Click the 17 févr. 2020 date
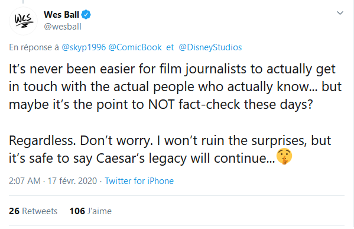 tap(72, 181)
